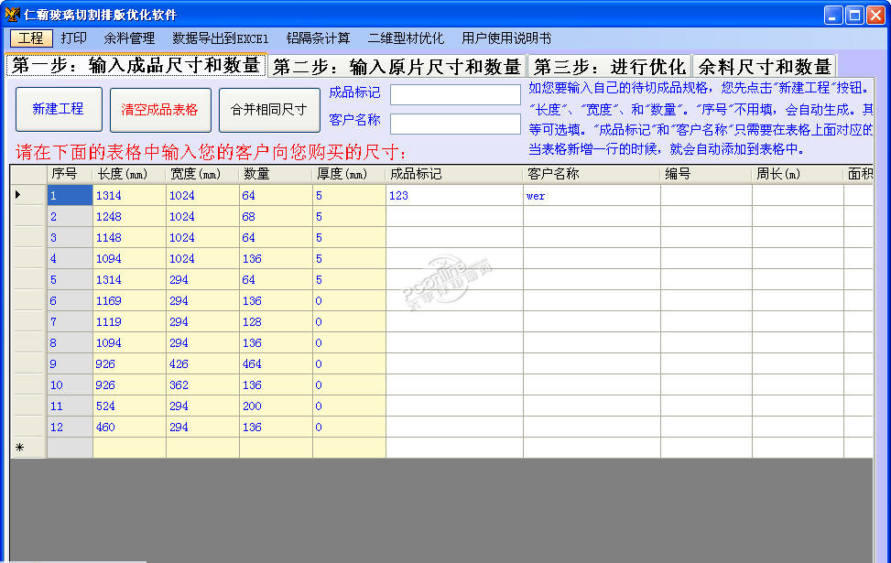Image resolution: width=891 pixels, height=563 pixels.
Task: Click the application icon in title bar
Action: [12, 14]
